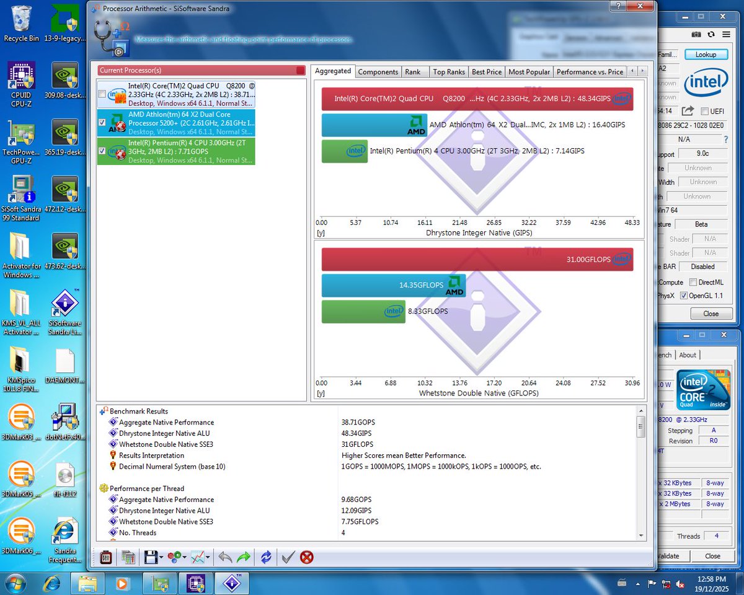The height and width of the screenshot is (595, 744).
Task: Uncheck the AMD Athlon 64 X2 checkbox
Action: coord(102,123)
